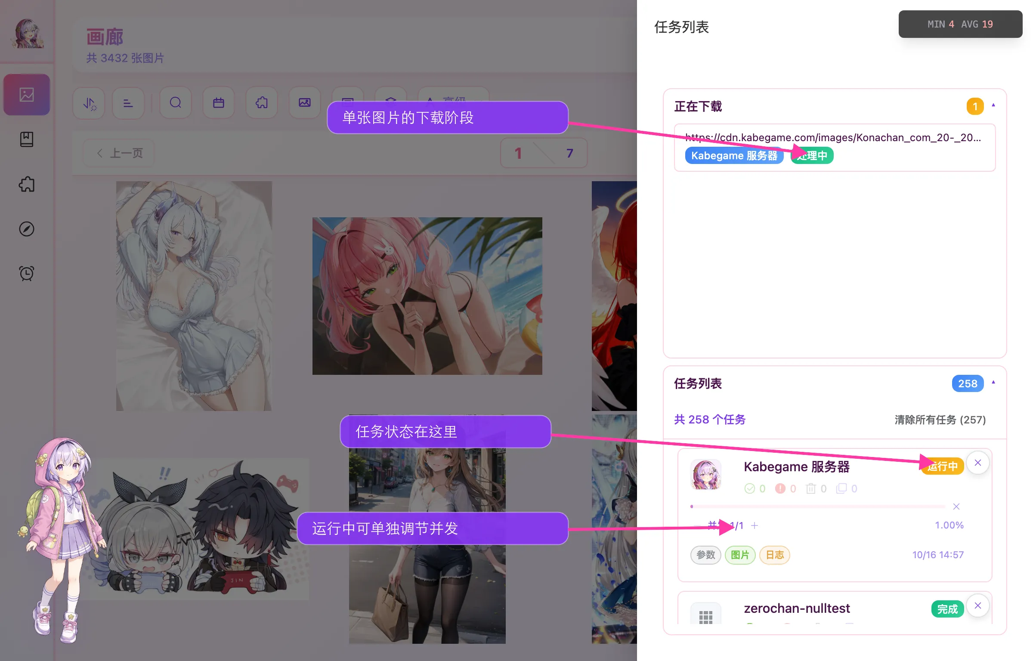Remove the Kabegame 服务器 task with X
Viewport: 1033px width, 661px height.
click(978, 463)
